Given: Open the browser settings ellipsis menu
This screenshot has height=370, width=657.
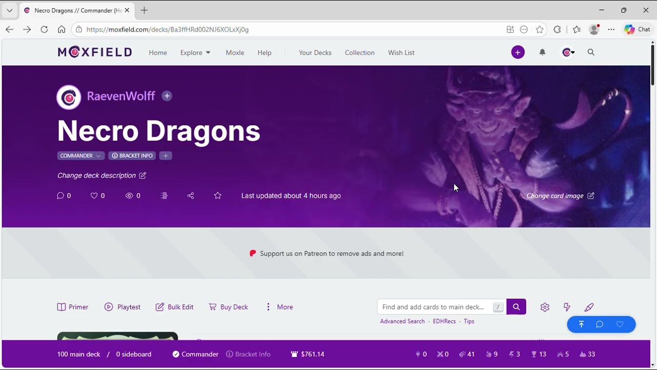Looking at the screenshot, I should pos(611,29).
